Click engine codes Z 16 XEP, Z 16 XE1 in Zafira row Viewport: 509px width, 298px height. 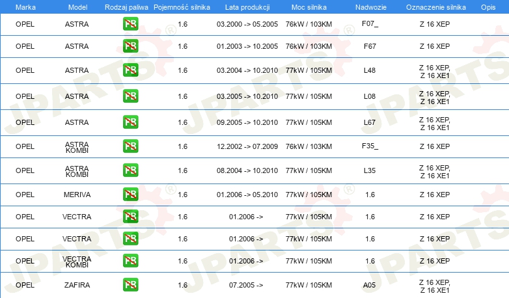[x=435, y=286]
